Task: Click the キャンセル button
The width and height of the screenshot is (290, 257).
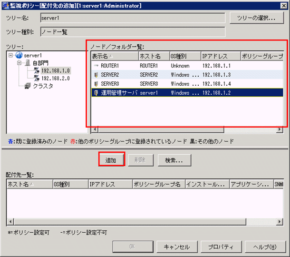Action: tap(176, 247)
